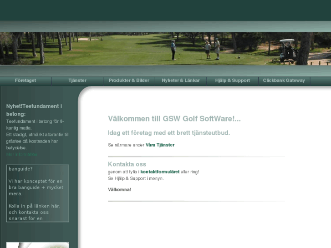Viewport: 331px width, 248px height.
Task: Click sidebar text Teefundament i betong för 8-kantig matta
Action: pyautogui.click(x=35, y=125)
